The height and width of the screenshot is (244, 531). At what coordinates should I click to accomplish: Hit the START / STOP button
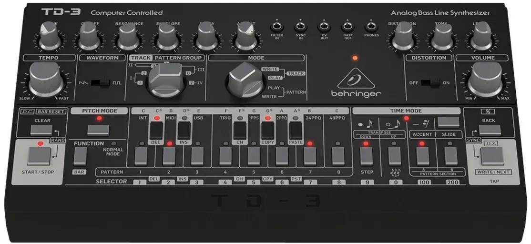tap(39, 156)
